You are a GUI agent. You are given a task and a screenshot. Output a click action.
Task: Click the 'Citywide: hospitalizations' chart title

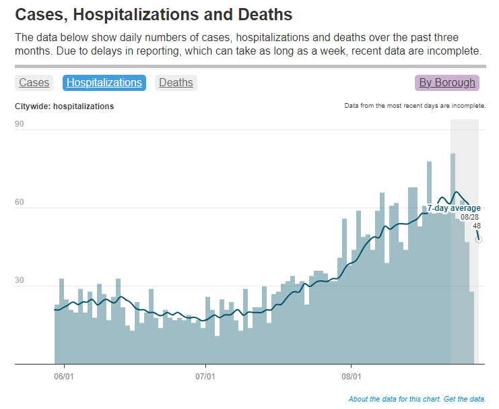click(x=65, y=106)
